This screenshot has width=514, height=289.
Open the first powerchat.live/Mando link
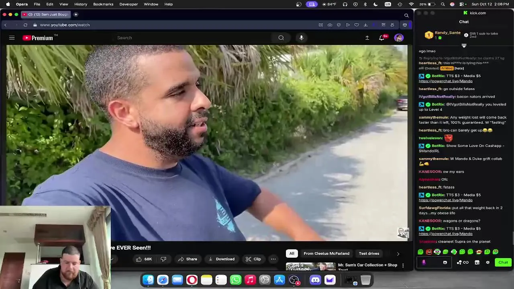point(445,81)
